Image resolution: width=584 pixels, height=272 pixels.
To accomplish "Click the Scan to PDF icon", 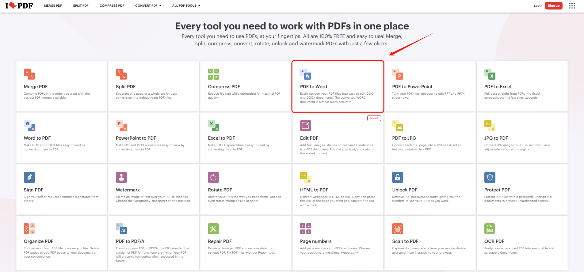I will [x=398, y=229].
